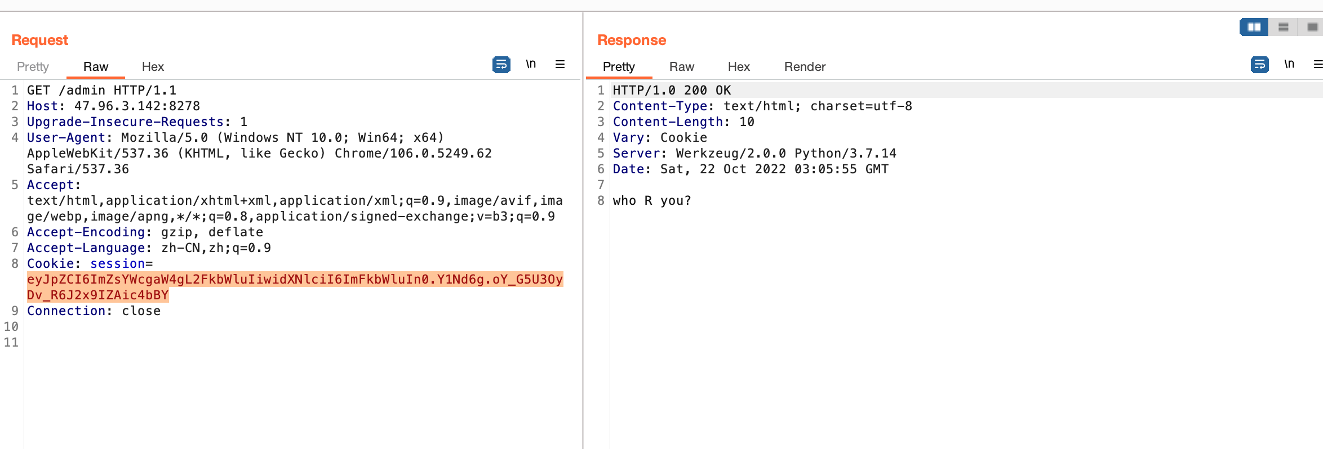The image size is (1323, 449).
Task: Open Response panel hamburger options menu
Action: pos(1318,64)
